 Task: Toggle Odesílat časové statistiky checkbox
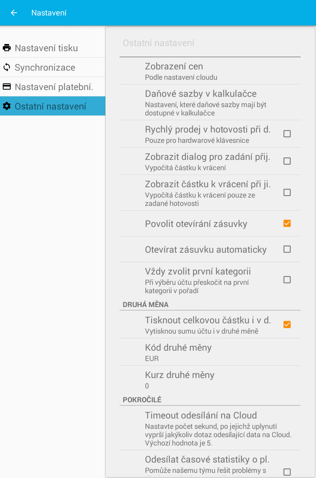pyautogui.click(x=287, y=472)
